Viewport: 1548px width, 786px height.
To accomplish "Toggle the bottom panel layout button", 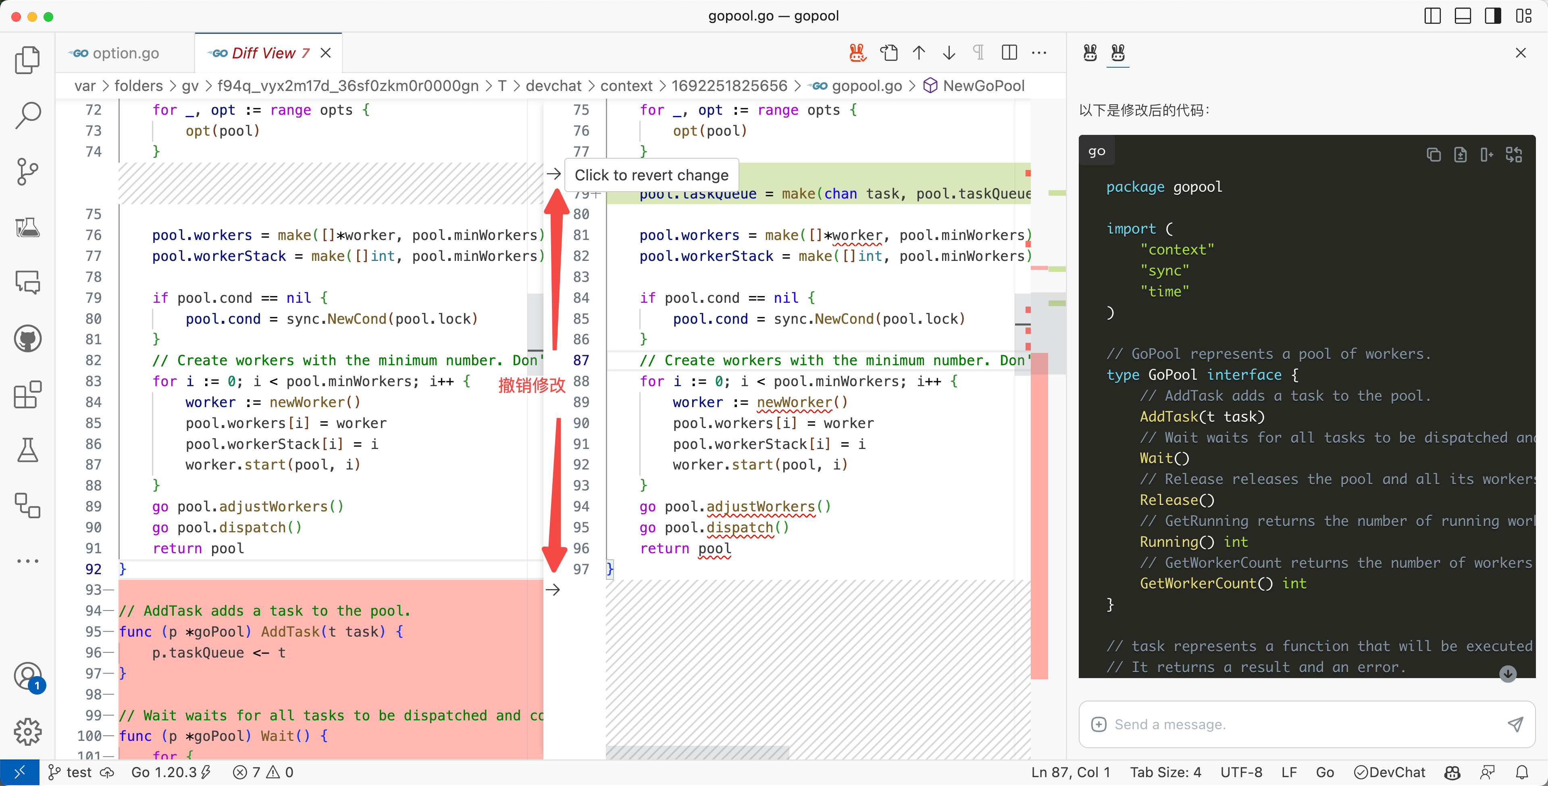I will (x=1463, y=16).
